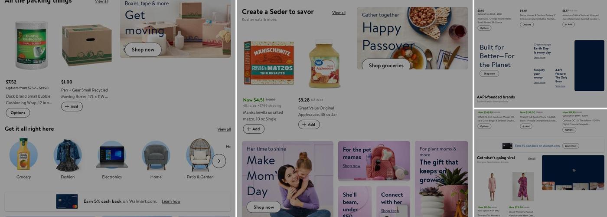Click the credit card image in cash back banner
Image resolution: width=607 pixels, height=217 pixels.
[67, 201]
